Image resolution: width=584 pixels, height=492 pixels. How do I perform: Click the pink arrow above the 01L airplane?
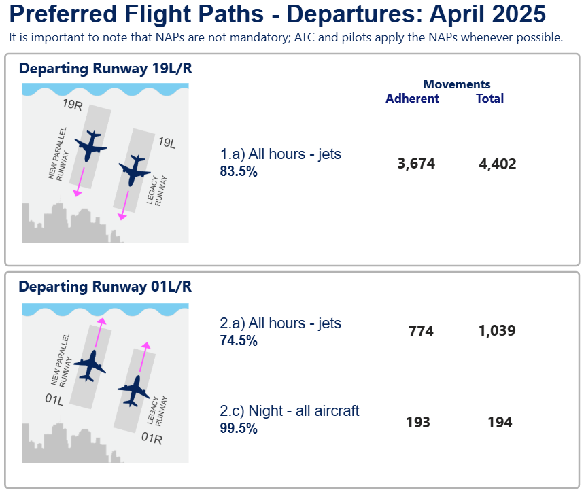pyautogui.click(x=101, y=332)
